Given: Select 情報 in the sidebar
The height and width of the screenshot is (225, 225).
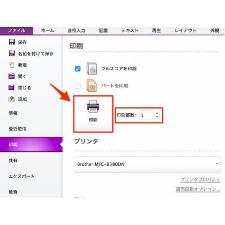Looking at the screenshot, I should [13, 113].
